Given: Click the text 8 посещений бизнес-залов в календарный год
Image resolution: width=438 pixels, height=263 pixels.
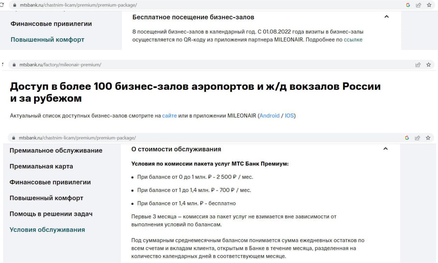Looking at the screenshot, I should pyautogui.click(x=194, y=32).
